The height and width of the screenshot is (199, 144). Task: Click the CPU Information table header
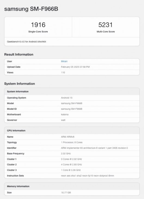click(72, 130)
